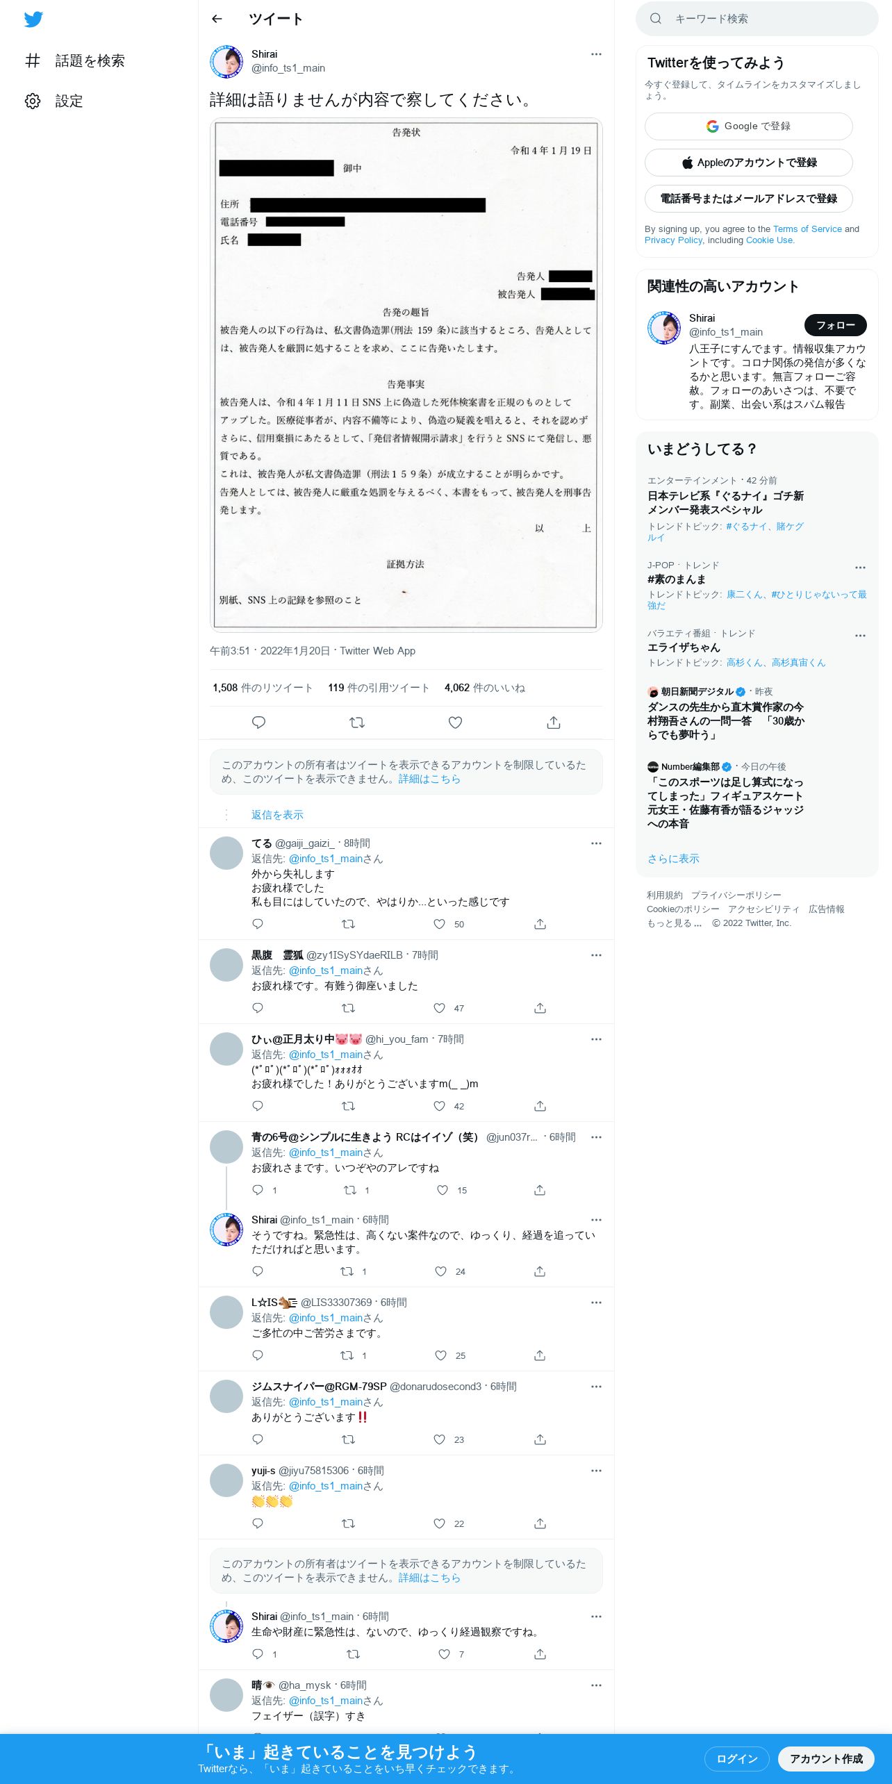The width and height of the screenshot is (892, 1784).
Task: Like the main tweet with the heart icon
Action: [455, 722]
